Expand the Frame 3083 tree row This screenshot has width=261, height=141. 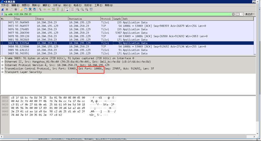pos(2,58)
